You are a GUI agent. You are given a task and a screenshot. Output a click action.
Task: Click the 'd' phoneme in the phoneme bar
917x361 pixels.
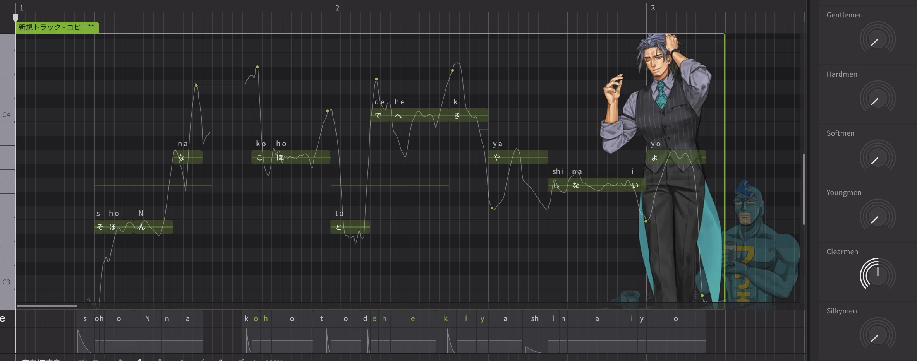click(x=365, y=319)
